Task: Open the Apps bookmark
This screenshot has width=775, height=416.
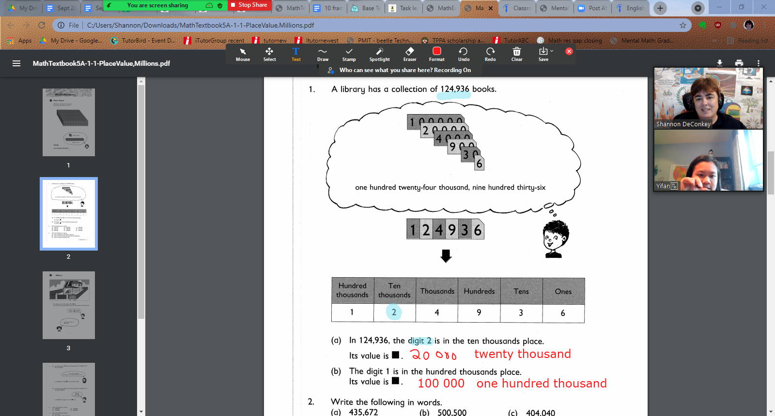Action: point(20,41)
